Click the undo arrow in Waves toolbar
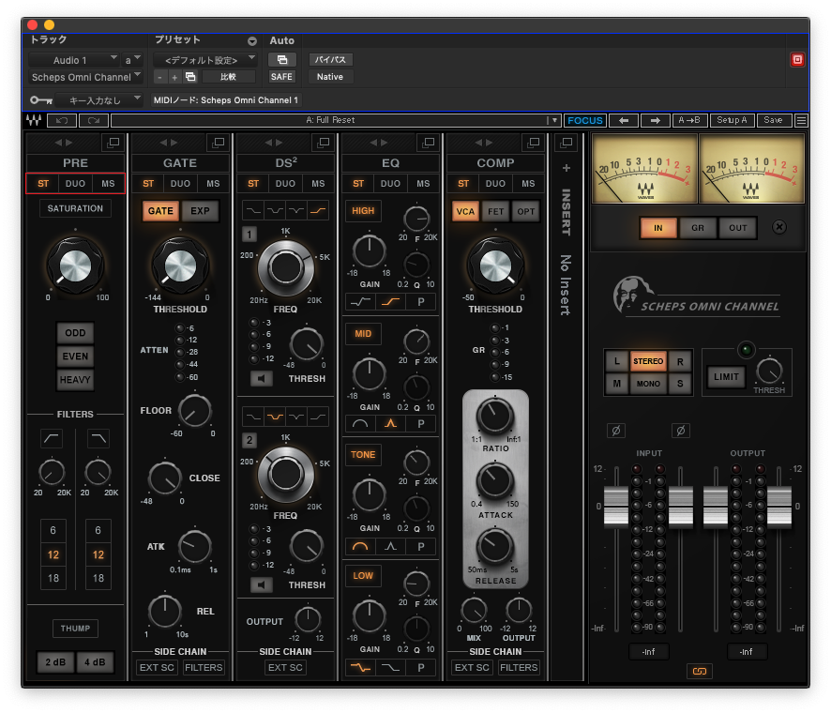Screen dimensions: 831x713 (61, 120)
